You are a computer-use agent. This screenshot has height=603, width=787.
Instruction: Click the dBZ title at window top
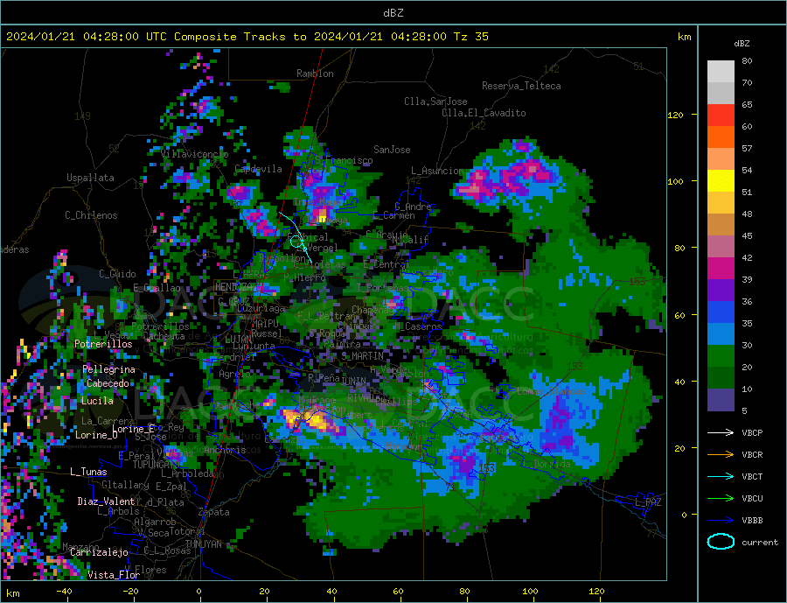393,13
